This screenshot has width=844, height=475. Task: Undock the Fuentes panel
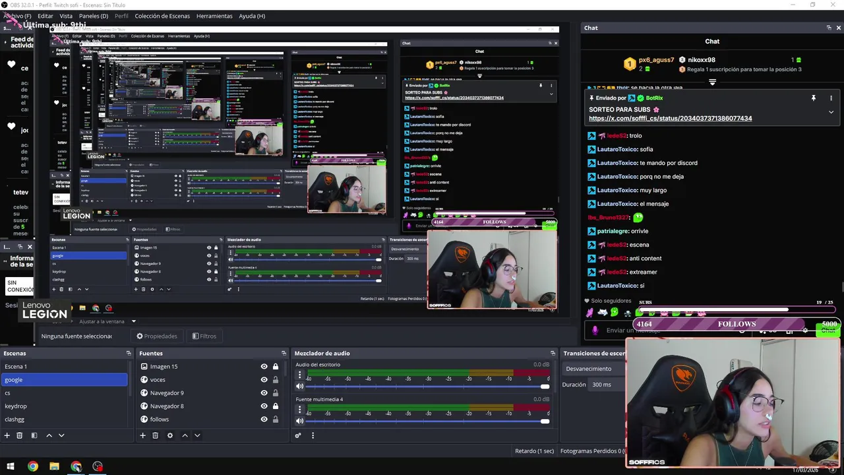(284, 353)
